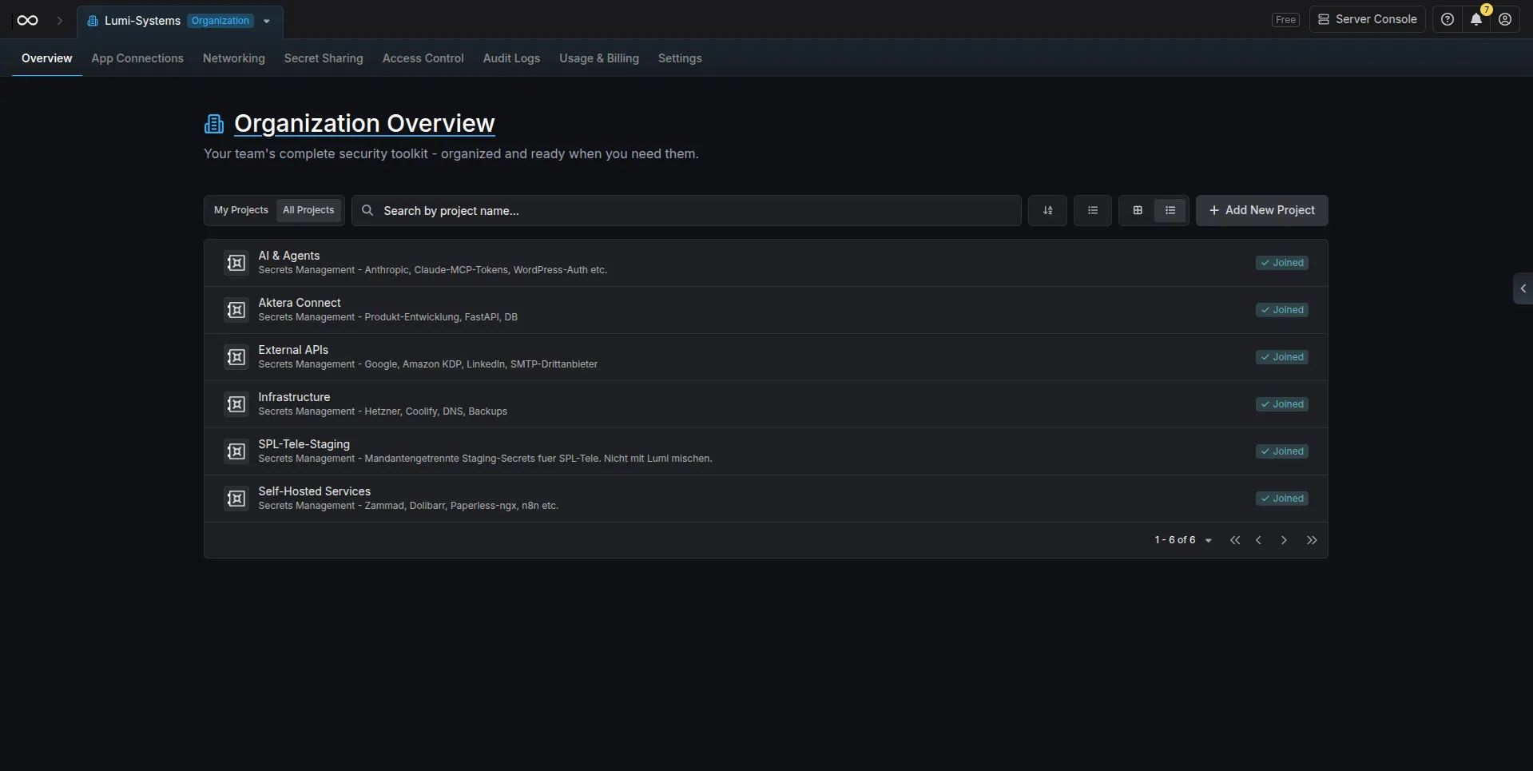
Task: Open the help question-mark icon
Action: [1448, 19]
